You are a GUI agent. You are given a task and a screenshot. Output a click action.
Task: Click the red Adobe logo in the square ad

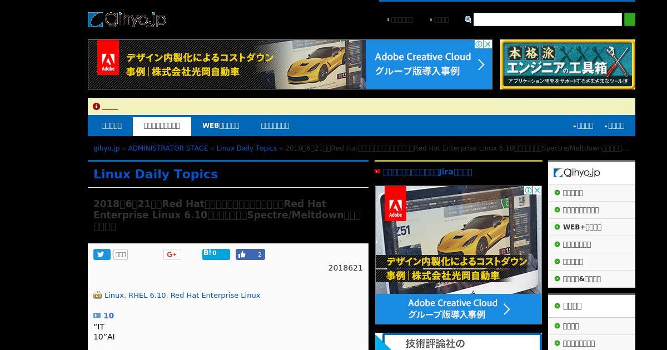click(x=395, y=203)
